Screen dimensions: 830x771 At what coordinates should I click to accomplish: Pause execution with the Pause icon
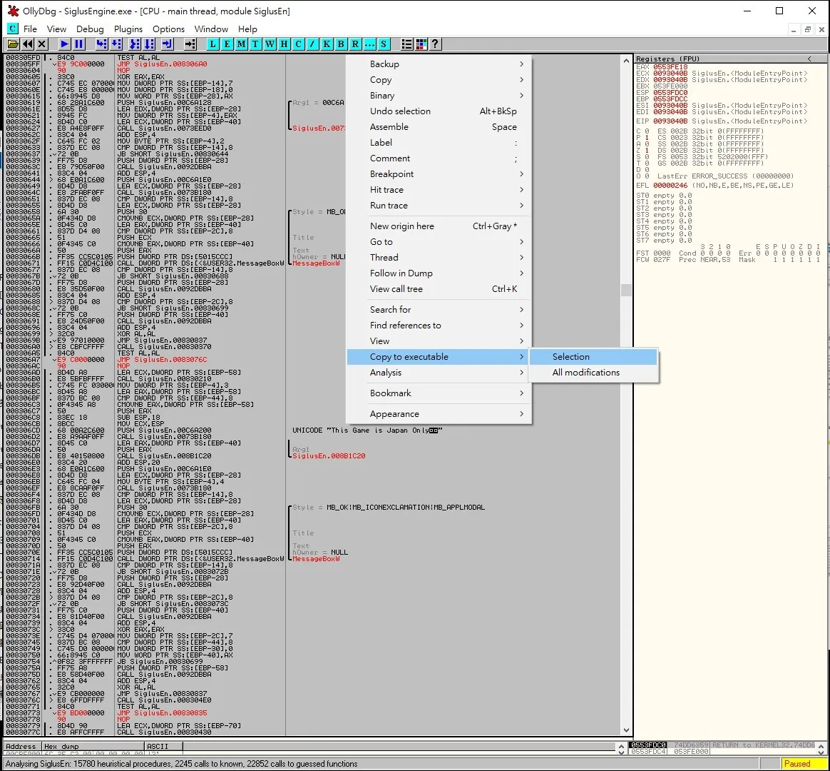click(x=79, y=44)
